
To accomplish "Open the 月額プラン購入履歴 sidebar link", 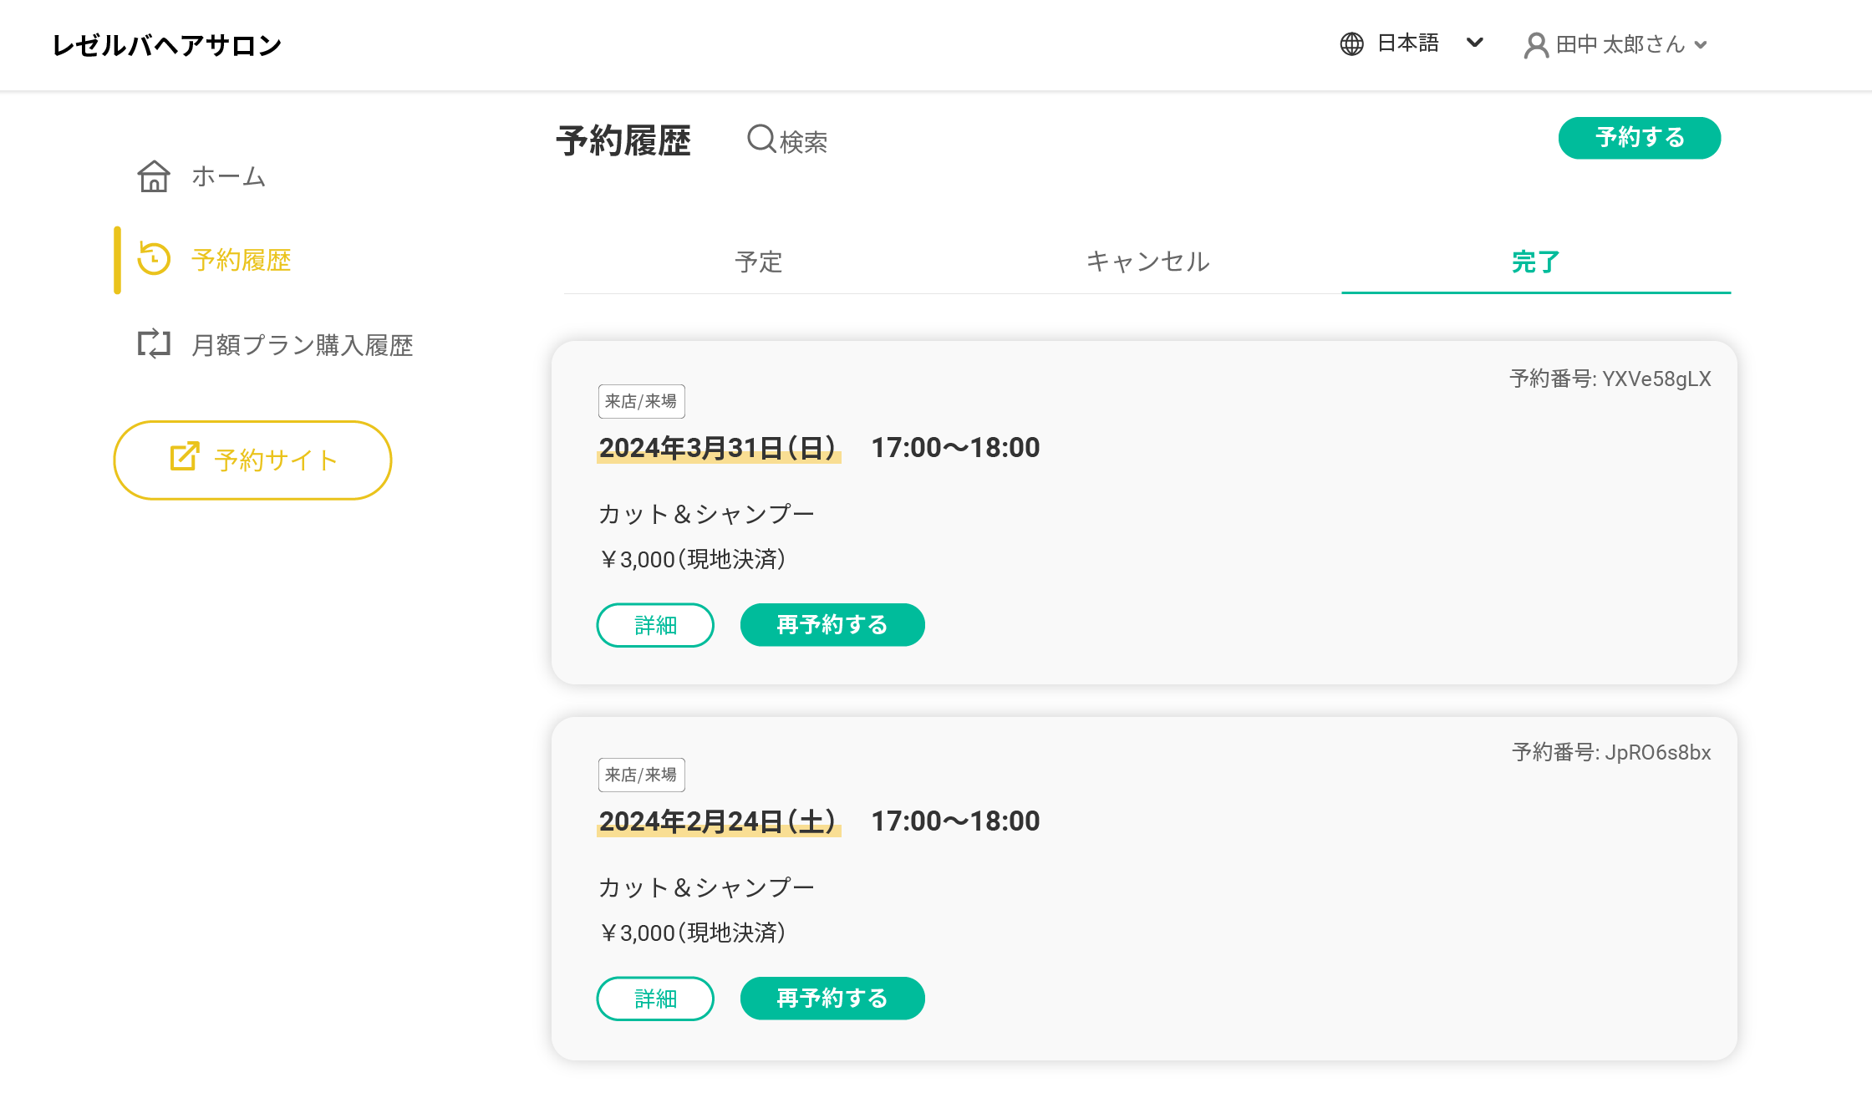I will (x=302, y=344).
